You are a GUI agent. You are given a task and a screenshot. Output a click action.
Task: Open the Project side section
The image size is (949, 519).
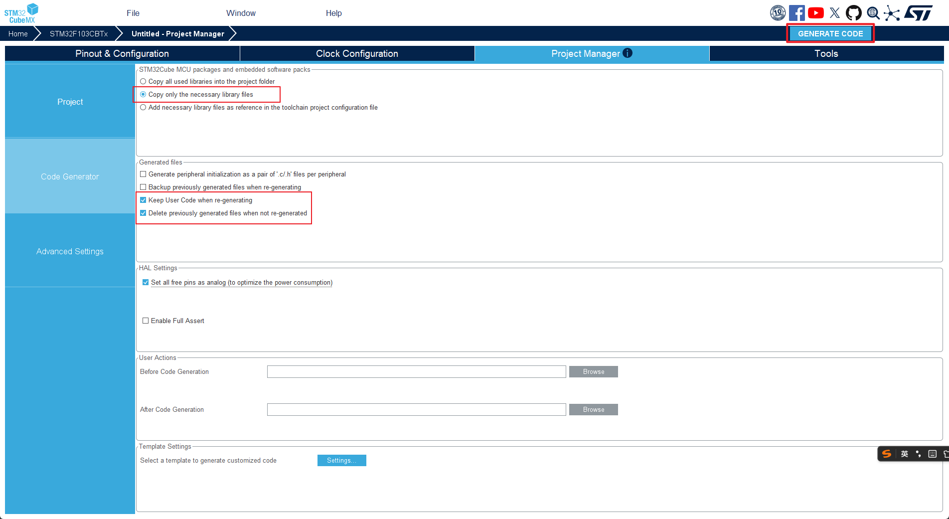pyautogui.click(x=70, y=101)
